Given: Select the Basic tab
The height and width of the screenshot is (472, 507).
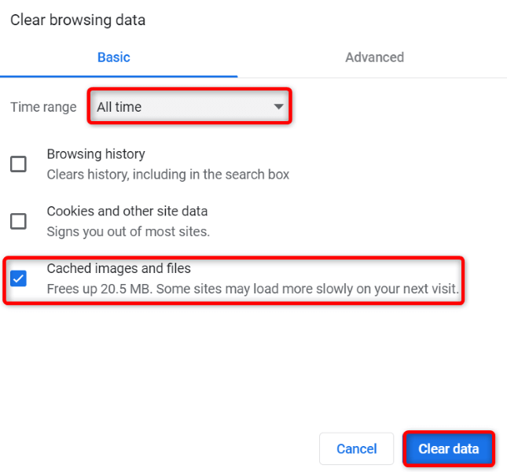Looking at the screenshot, I should pyautogui.click(x=114, y=57).
